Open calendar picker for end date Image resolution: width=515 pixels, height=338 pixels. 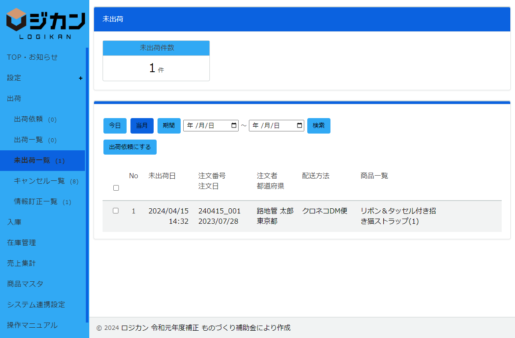click(300, 126)
